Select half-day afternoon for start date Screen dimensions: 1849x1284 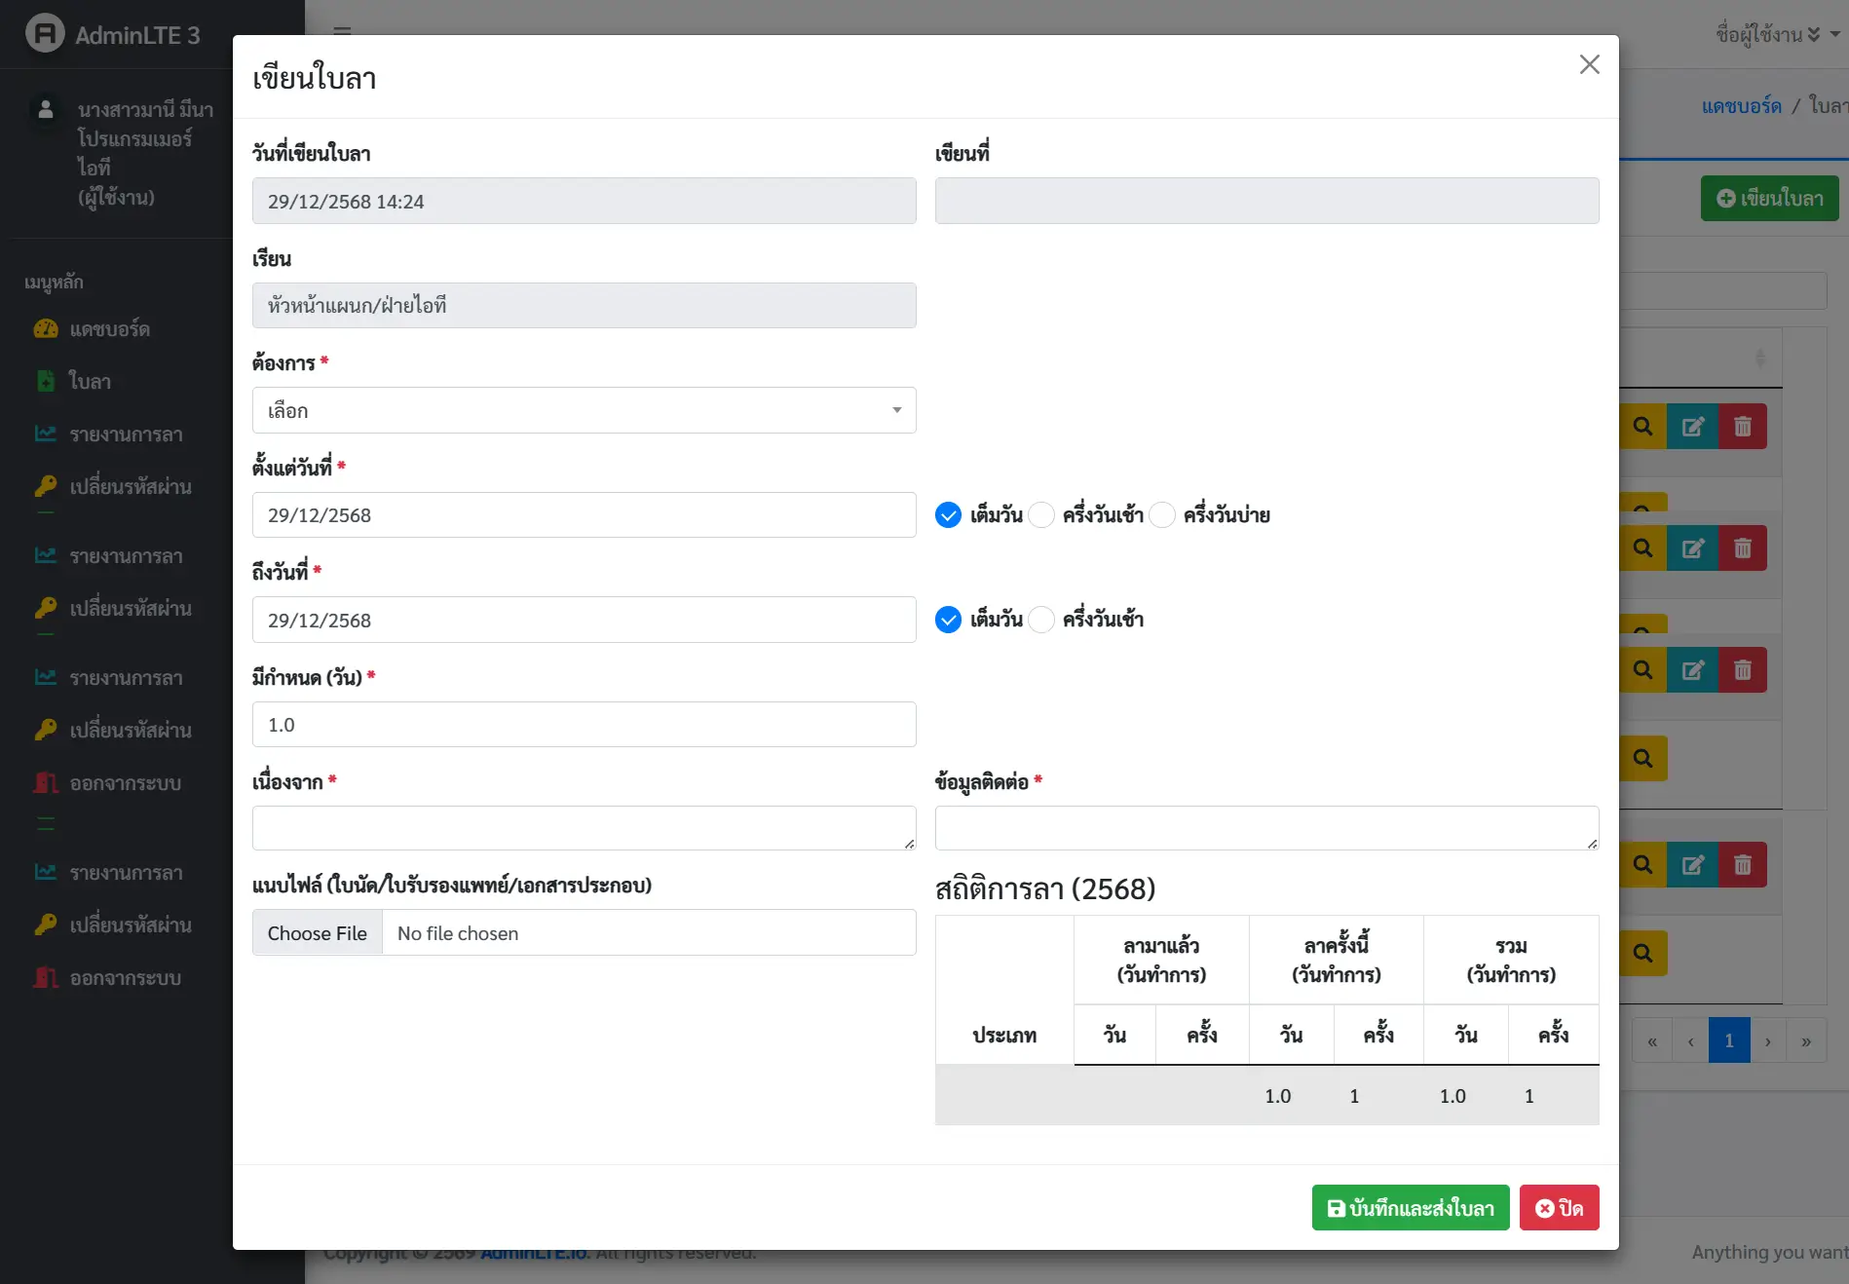(x=1162, y=515)
